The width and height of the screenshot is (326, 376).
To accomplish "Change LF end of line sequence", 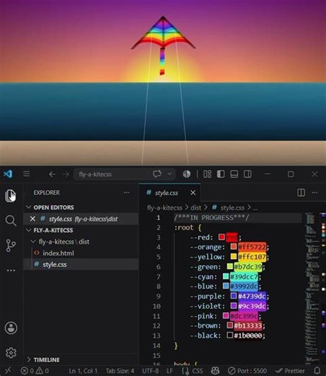I will (x=169, y=371).
